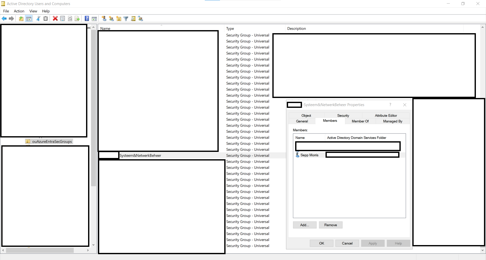Click the red Delete X icon
Image resolution: width=486 pixels, height=260 pixels.
coord(55,18)
